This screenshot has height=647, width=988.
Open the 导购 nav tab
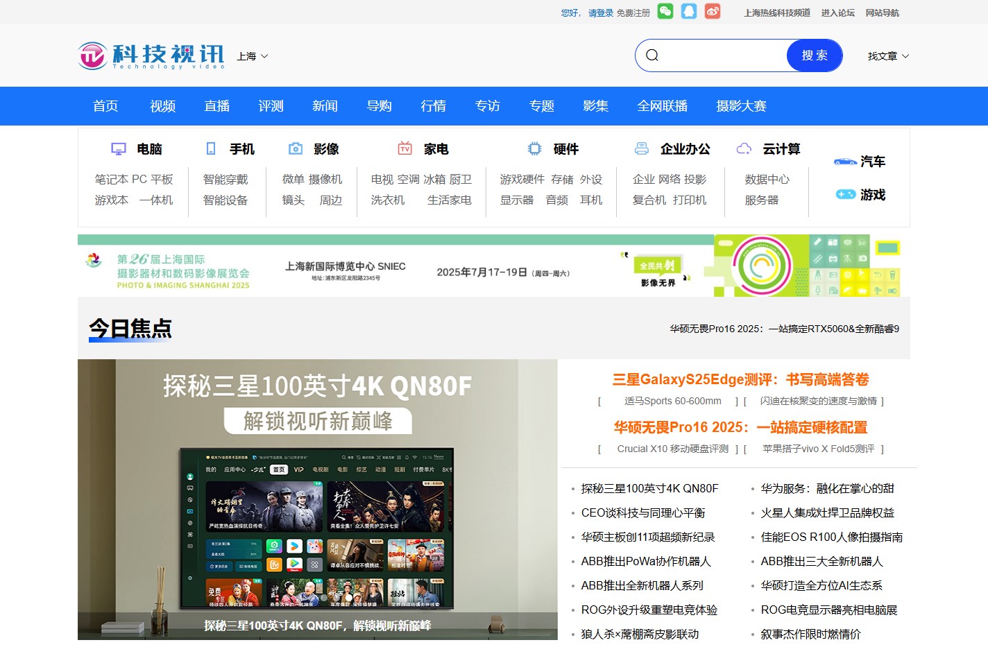380,106
